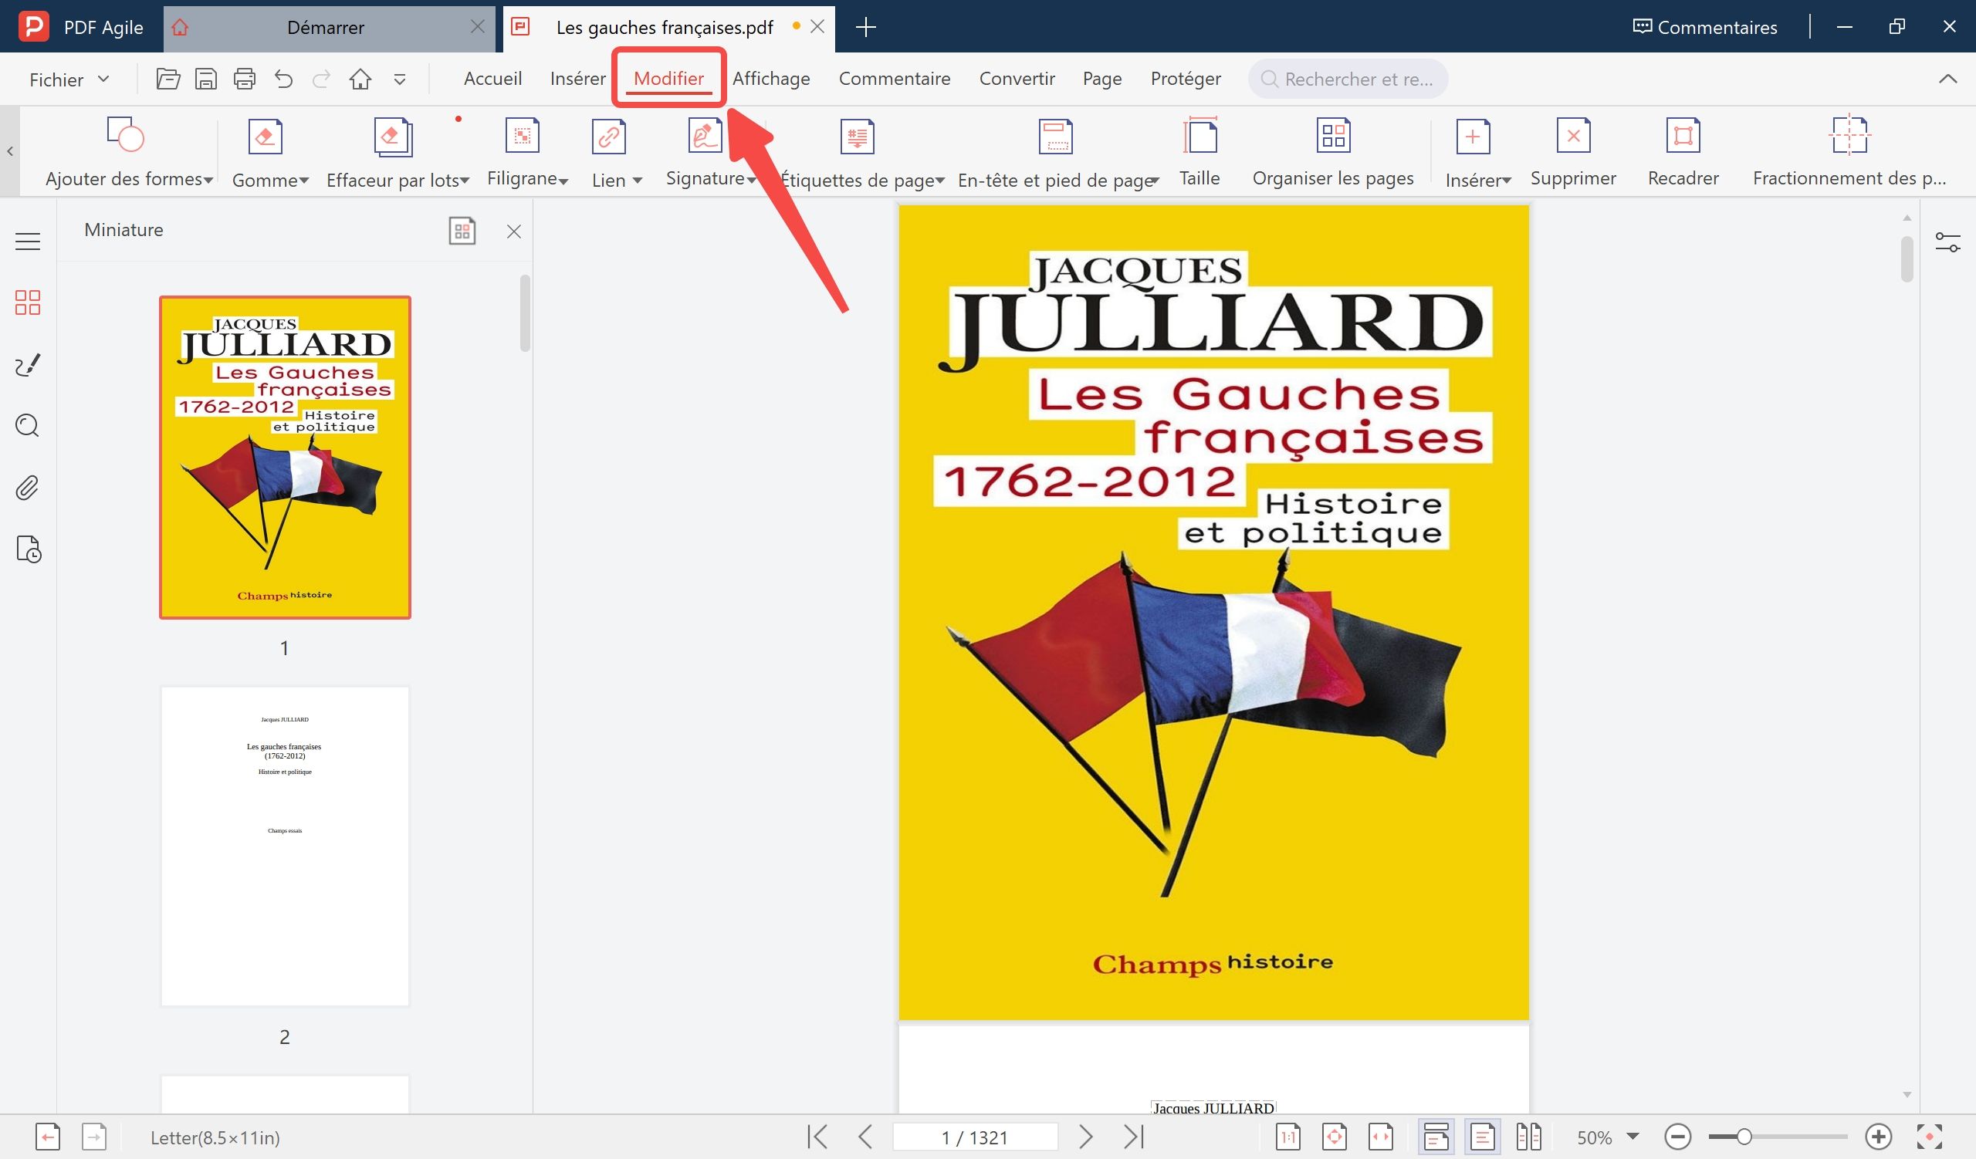
Task: Select page 2 thumbnail
Action: [x=285, y=846]
